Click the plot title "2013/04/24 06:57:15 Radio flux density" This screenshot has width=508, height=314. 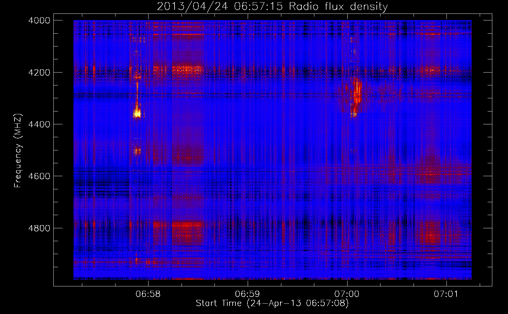(272, 7)
